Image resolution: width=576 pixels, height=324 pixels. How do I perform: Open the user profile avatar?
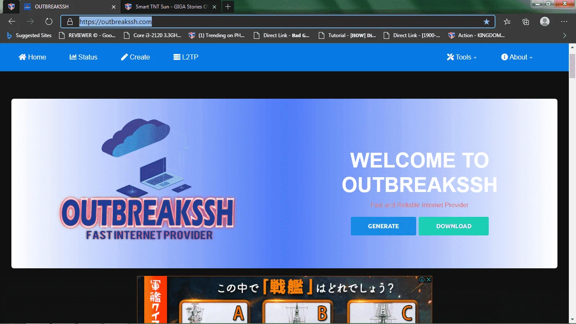pos(545,22)
